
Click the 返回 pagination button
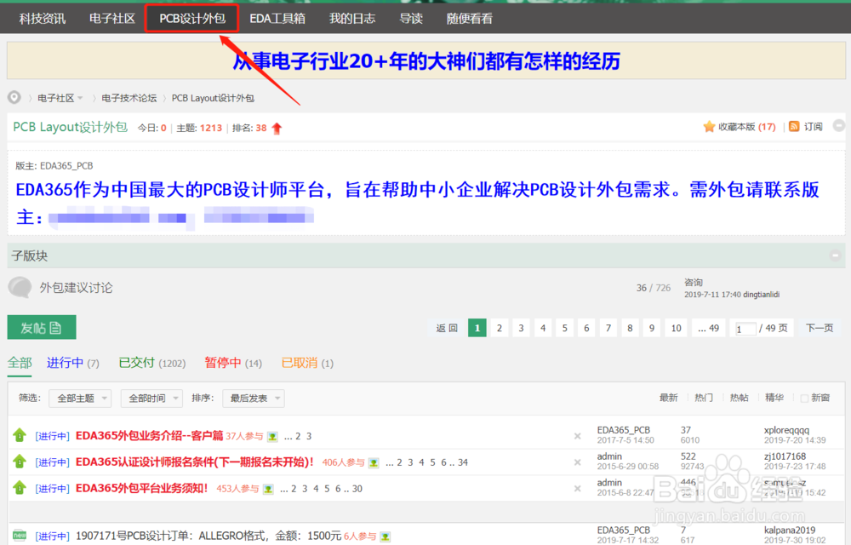[x=447, y=328]
